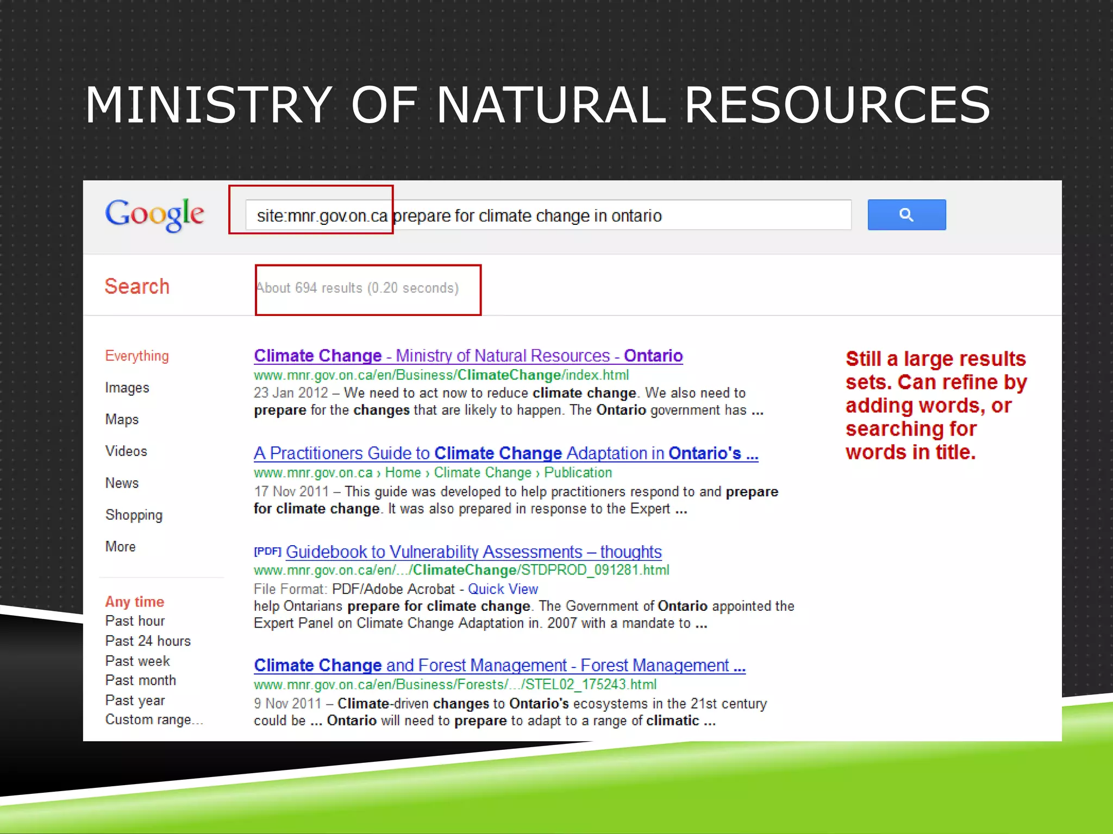Click the ClimateChange/index.html green URL
This screenshot has width=1113, height=834.
441,375
